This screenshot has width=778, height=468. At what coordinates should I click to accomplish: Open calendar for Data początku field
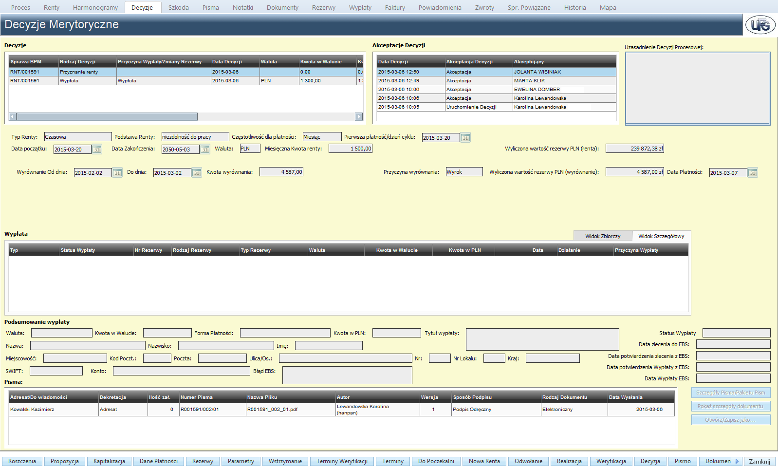97,150
